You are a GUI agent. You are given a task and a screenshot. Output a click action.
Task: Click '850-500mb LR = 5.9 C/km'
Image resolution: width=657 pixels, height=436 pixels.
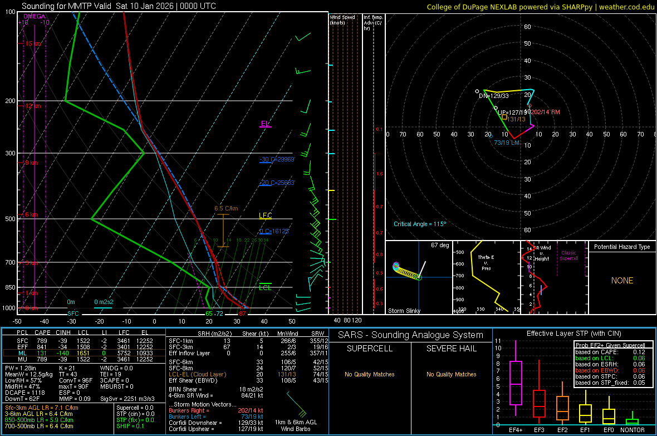(39, 420)
